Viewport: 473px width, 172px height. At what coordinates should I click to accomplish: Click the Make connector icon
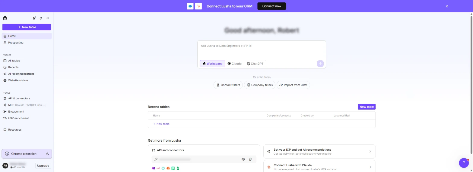coord(153,168)
